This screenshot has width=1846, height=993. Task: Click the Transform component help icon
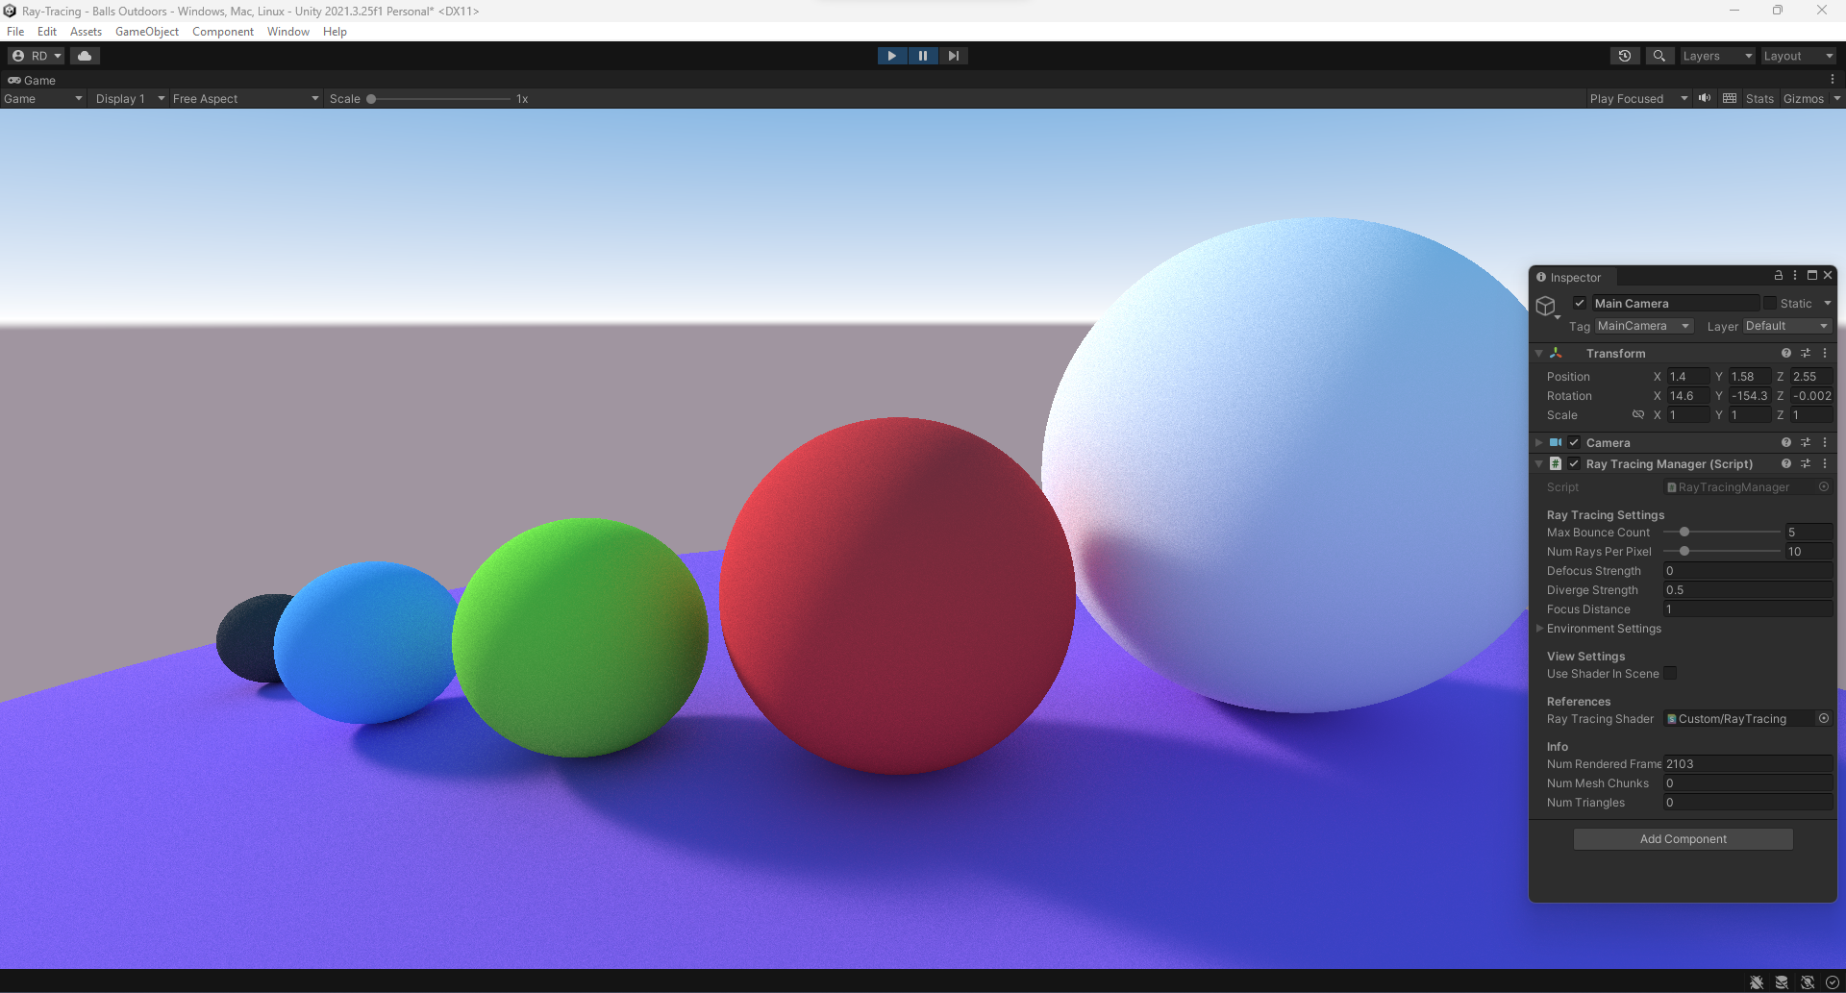tap(1785, 353)
